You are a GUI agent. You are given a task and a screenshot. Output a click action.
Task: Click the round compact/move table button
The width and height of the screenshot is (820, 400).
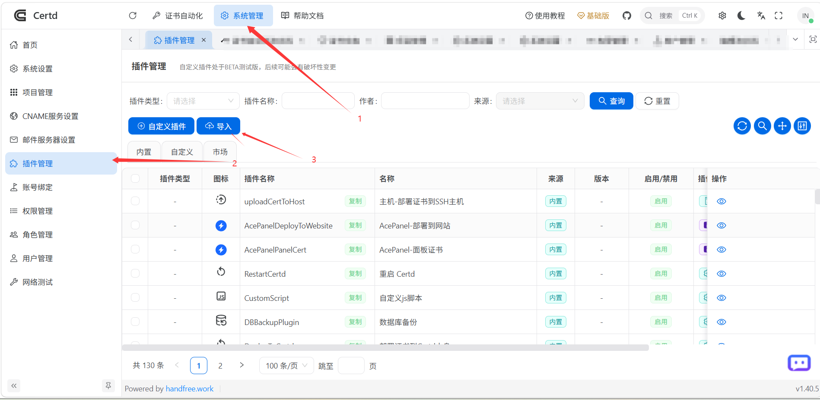[x=782, y=126]
